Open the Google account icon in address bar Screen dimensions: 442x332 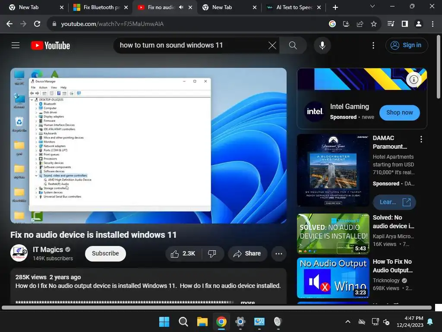coord(332,24)
